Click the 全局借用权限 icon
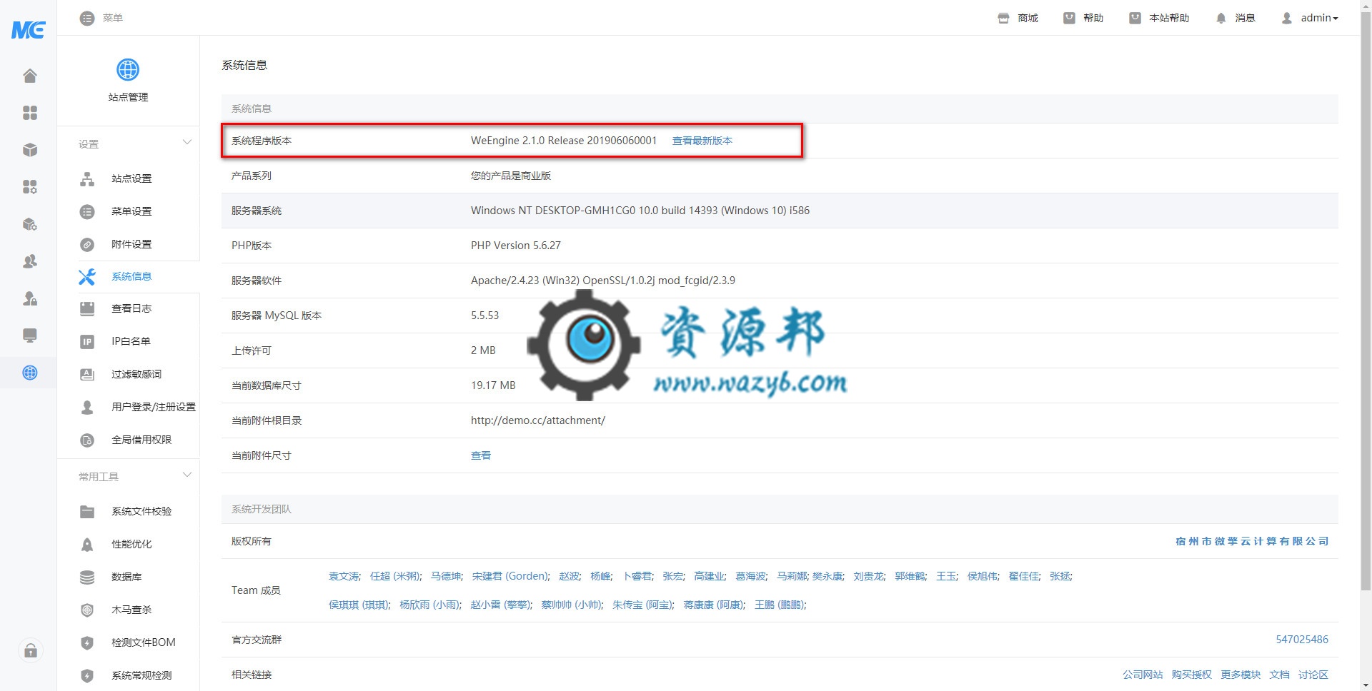The image size is (1372, 691). pyautogui.click(x=87, y=440)
